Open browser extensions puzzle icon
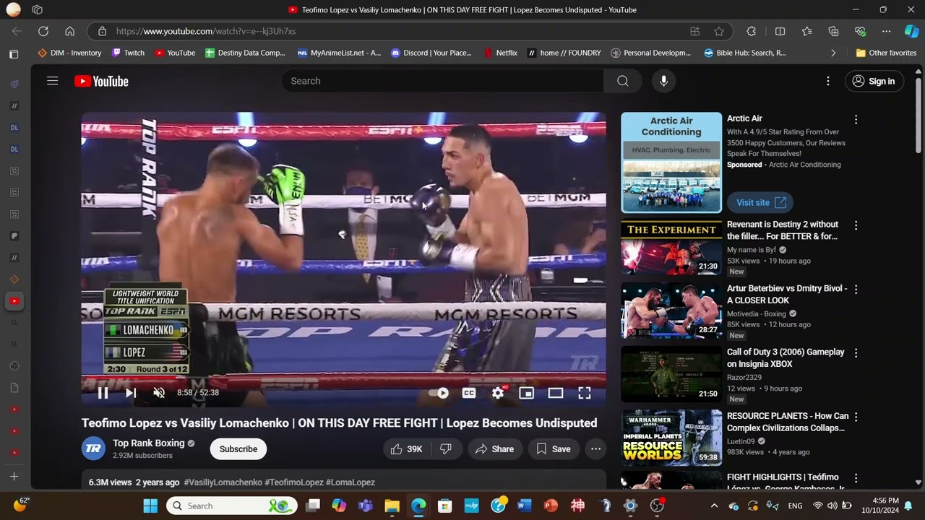This screenshot has height=520, width=925. (x=752, y=31)
